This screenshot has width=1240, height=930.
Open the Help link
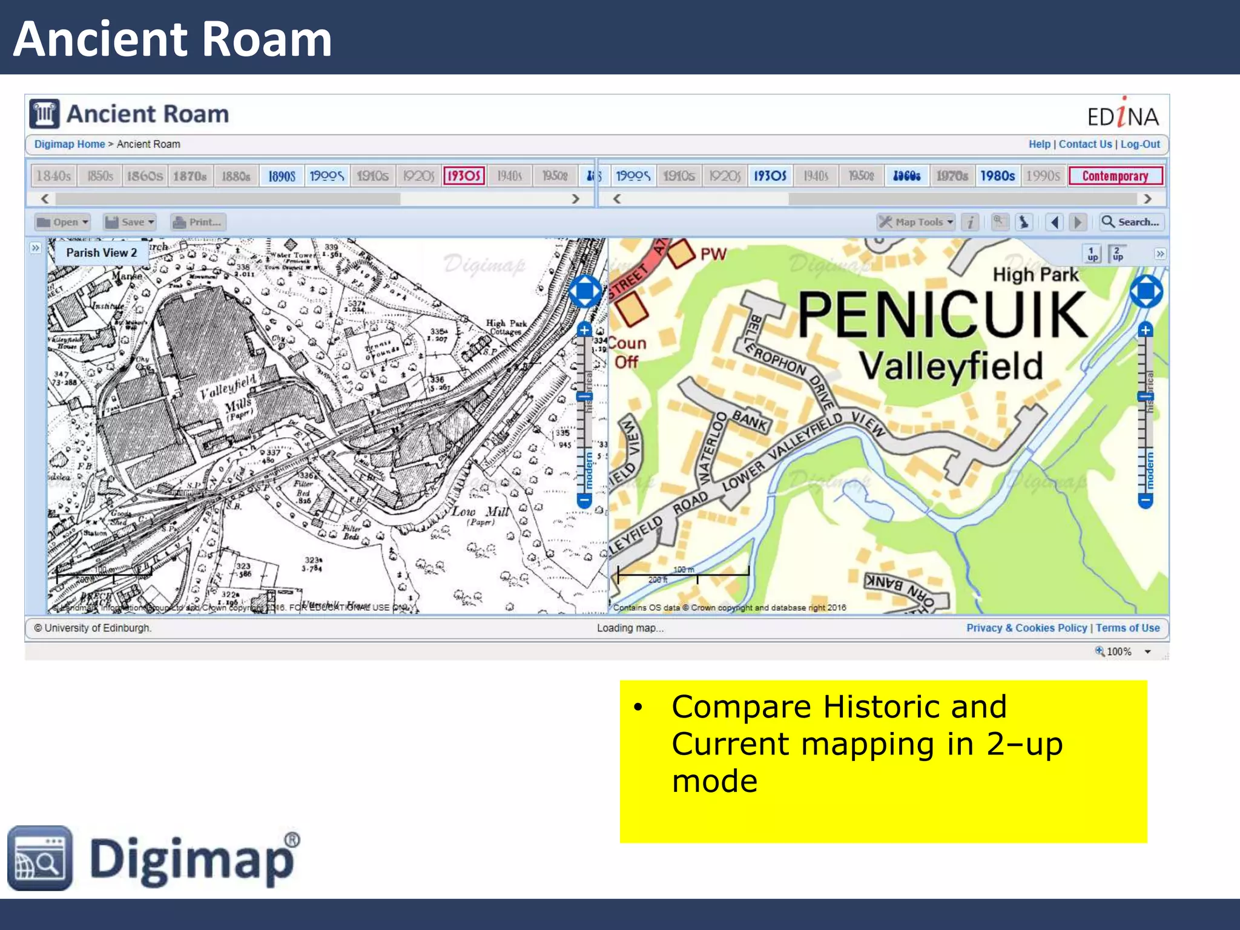[1040, 144]
